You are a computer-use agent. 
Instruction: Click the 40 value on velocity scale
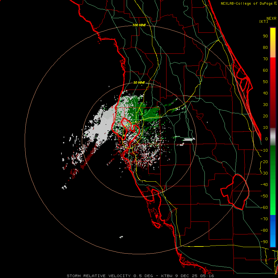265,93
